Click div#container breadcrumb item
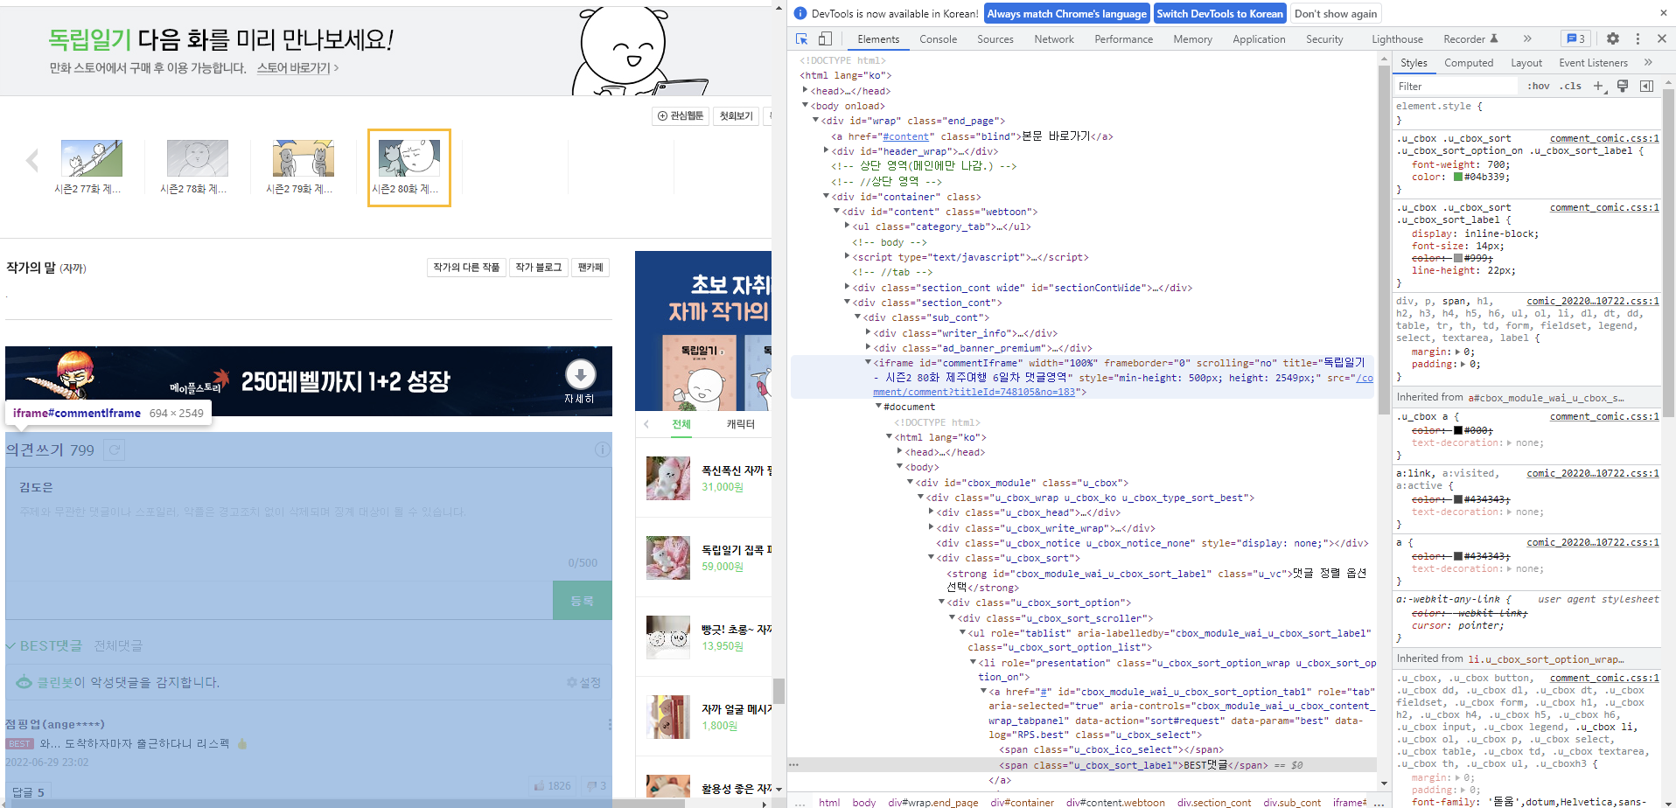Image resolution: width=1676 pixels, height=808 pixels. (1022, 802)
